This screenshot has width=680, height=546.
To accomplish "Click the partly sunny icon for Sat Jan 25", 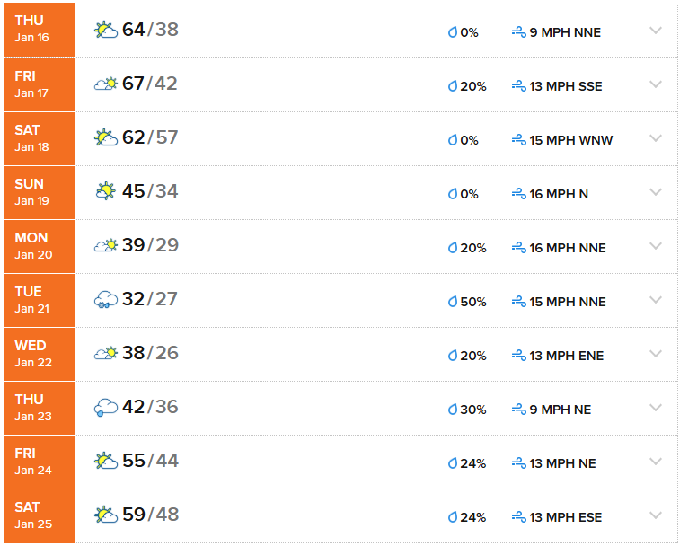I will pos(106,515).
